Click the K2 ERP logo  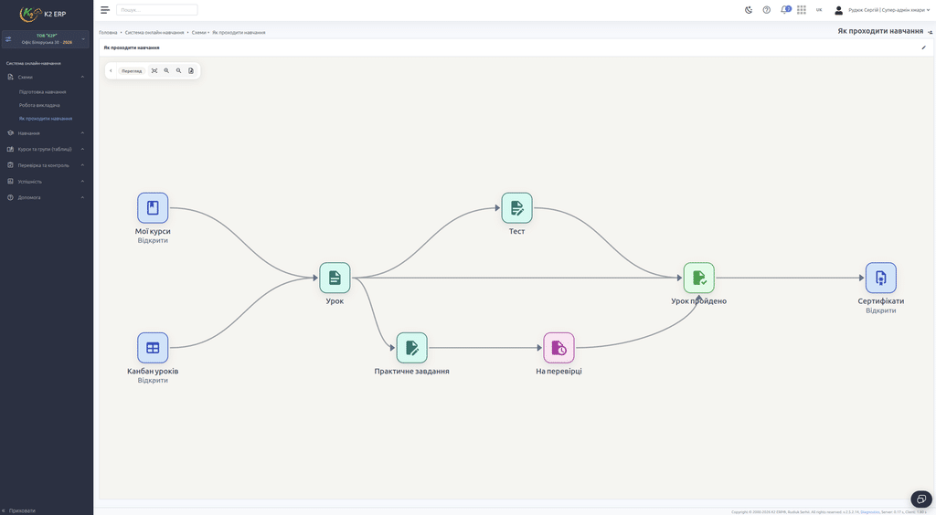pos(43,14)
